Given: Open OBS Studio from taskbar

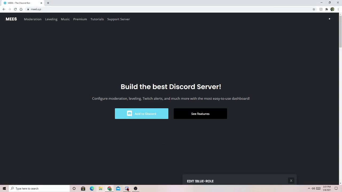Looking at the screenshot, I should coord(135,189).
